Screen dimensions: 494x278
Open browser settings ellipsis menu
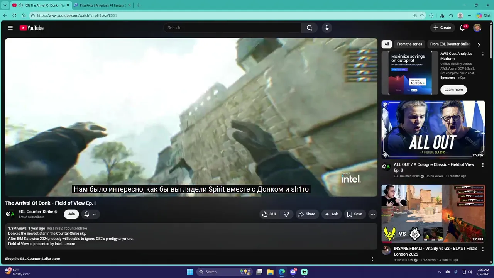click(x=469, y=15)
